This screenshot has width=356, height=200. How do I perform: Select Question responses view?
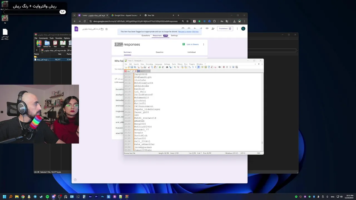(x=159, y=52)
